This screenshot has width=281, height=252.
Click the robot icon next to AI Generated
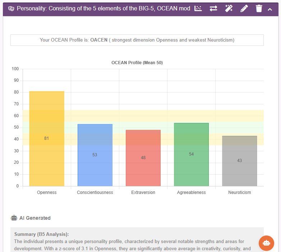pos(14,218)
